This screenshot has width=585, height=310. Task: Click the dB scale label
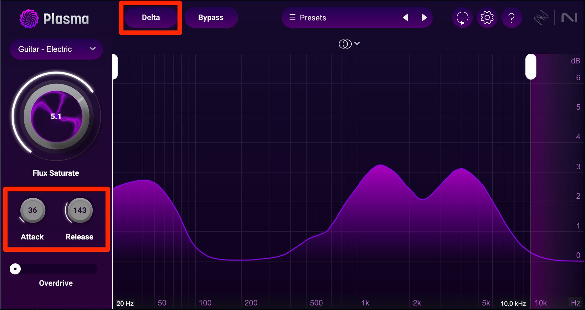[575, 61]
